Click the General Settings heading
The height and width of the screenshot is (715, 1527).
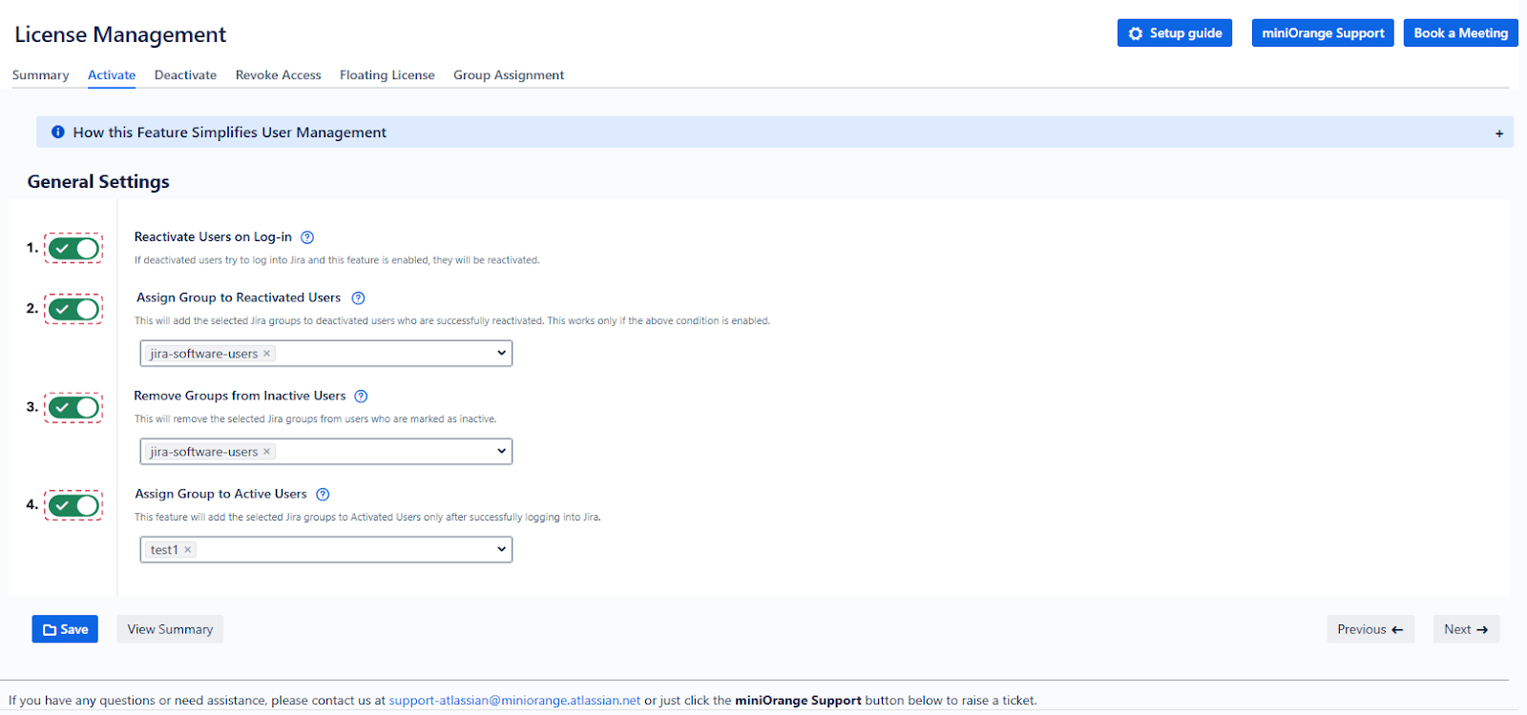point(98,182)
